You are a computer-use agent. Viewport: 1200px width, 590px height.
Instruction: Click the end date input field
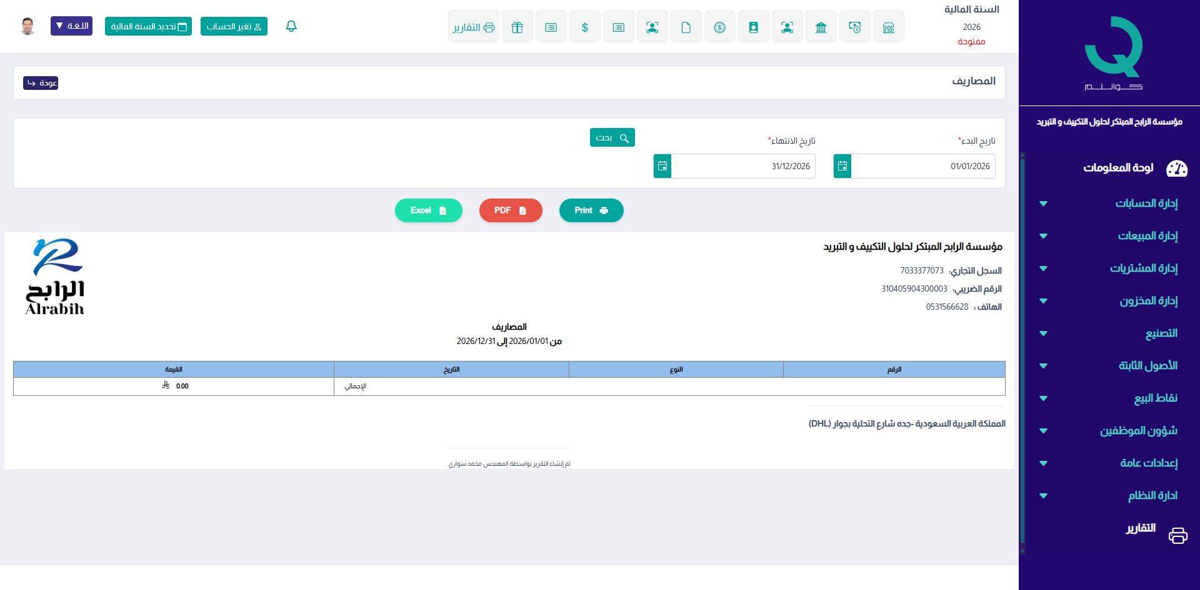tap(742, 166)
